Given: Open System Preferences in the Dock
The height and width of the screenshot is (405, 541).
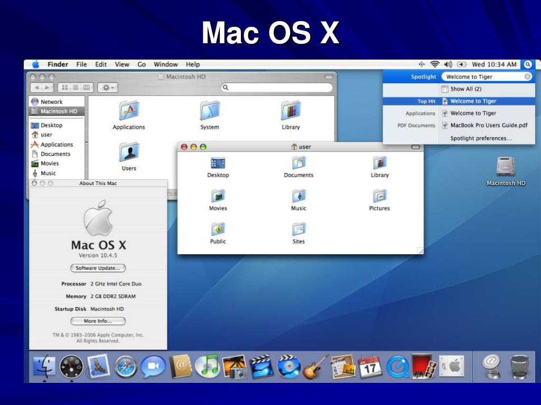Looking at the screenshot, I should click(x=451, y=367).
